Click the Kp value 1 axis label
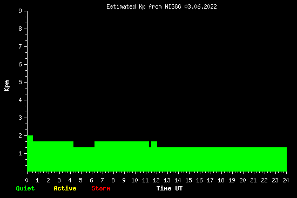The width and height of the screenshot is (297, 198). pyautogui.click(x=21, y=154)
